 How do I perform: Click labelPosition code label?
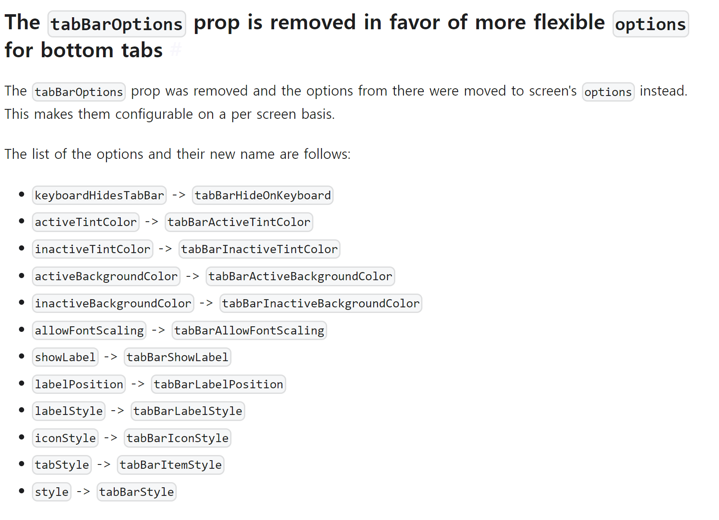point(79,384)
